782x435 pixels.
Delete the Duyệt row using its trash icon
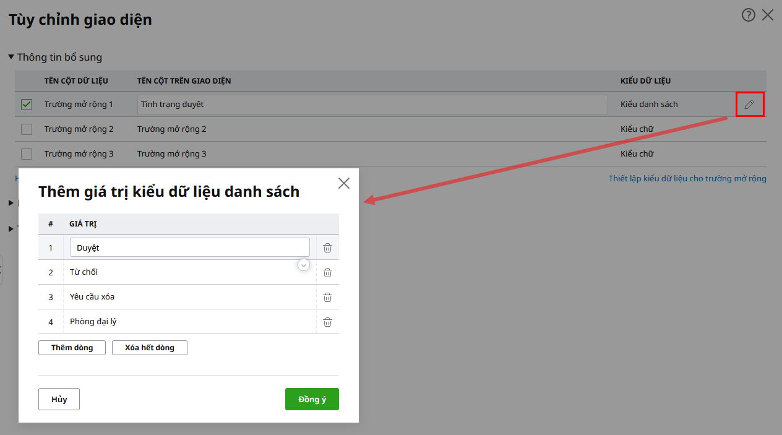tap(327, 248)
